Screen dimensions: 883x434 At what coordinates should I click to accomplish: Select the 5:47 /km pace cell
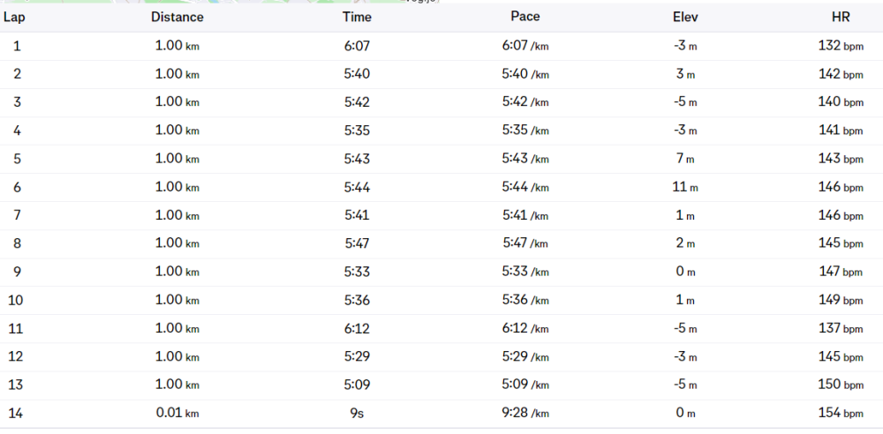pos(525,243)
